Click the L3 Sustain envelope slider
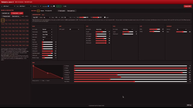Screen dimensions: 193x108 point(131,77)
